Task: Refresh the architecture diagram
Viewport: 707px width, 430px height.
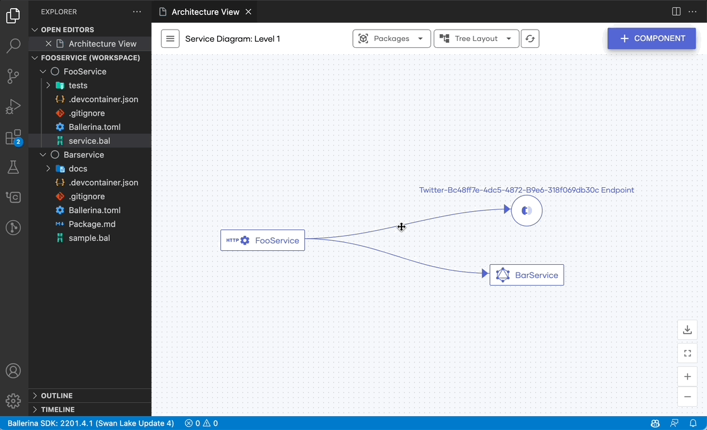Action: click(x=530, y=38)
